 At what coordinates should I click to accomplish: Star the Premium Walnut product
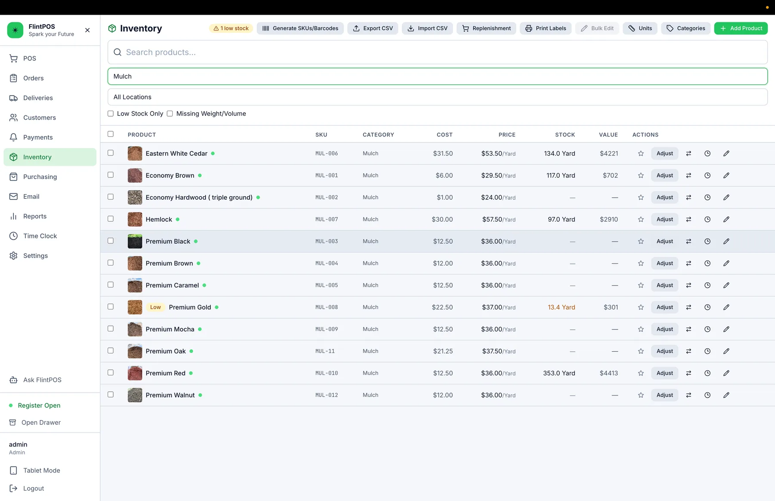coord(641,395)
